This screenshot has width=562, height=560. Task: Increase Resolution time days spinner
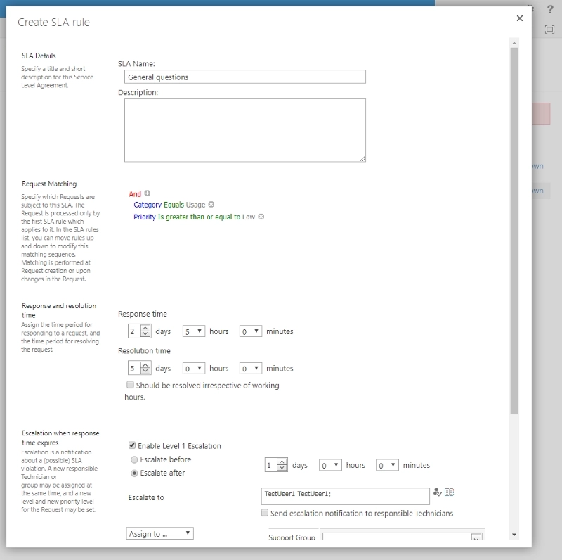click(145, 364)
